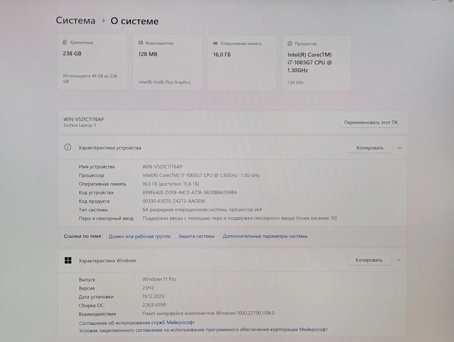Viewport: 454px width, 342px height.
Task: Click Surface Laptop 3 model label
Action: (80, 125)
